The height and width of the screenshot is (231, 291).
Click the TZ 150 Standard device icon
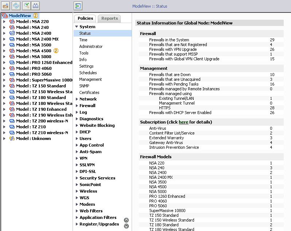click(12, 86)
